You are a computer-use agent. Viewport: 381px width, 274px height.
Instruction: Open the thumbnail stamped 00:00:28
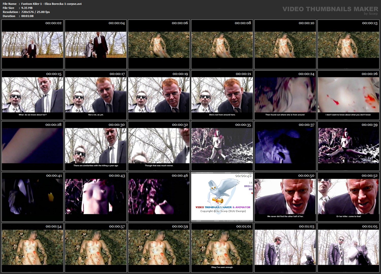32,146
